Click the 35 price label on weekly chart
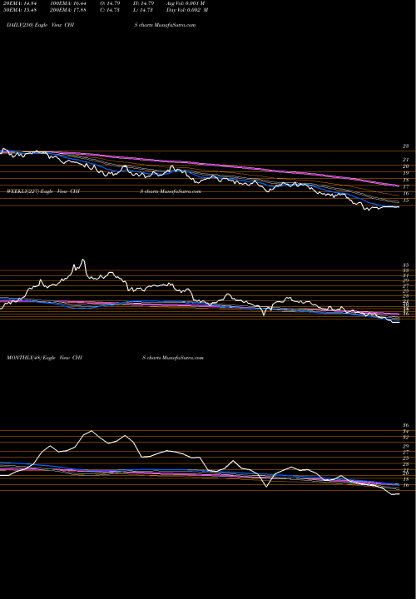This screenshot has width=416, height=599. pos(406,265)
